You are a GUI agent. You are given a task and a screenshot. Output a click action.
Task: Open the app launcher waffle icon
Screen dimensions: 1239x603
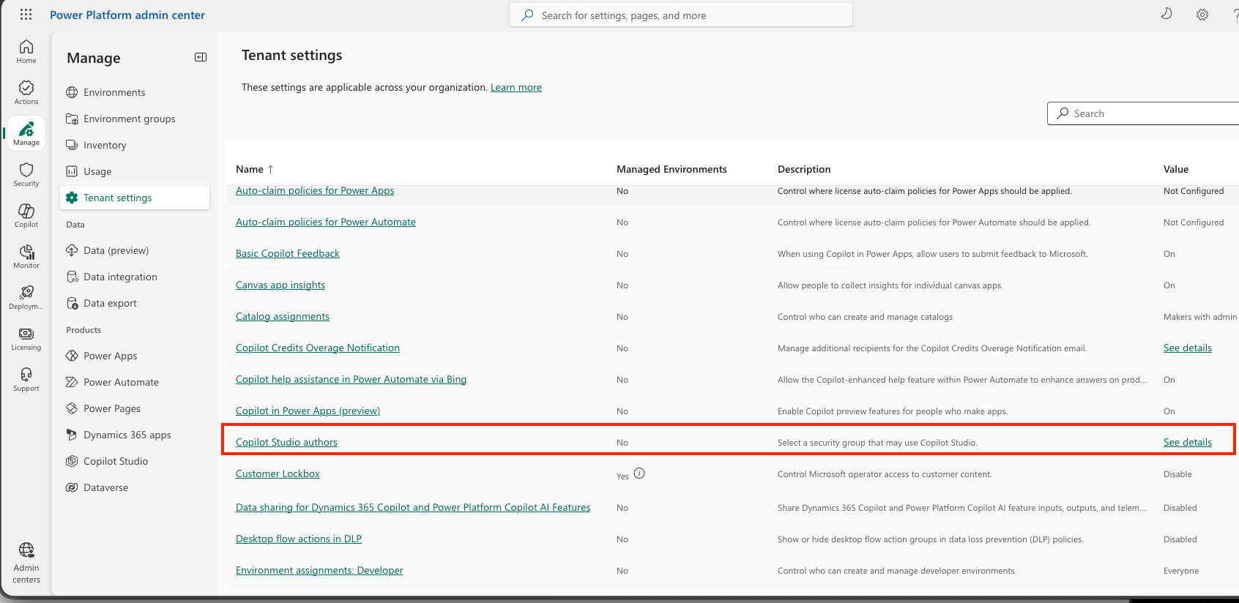(26, 15)
